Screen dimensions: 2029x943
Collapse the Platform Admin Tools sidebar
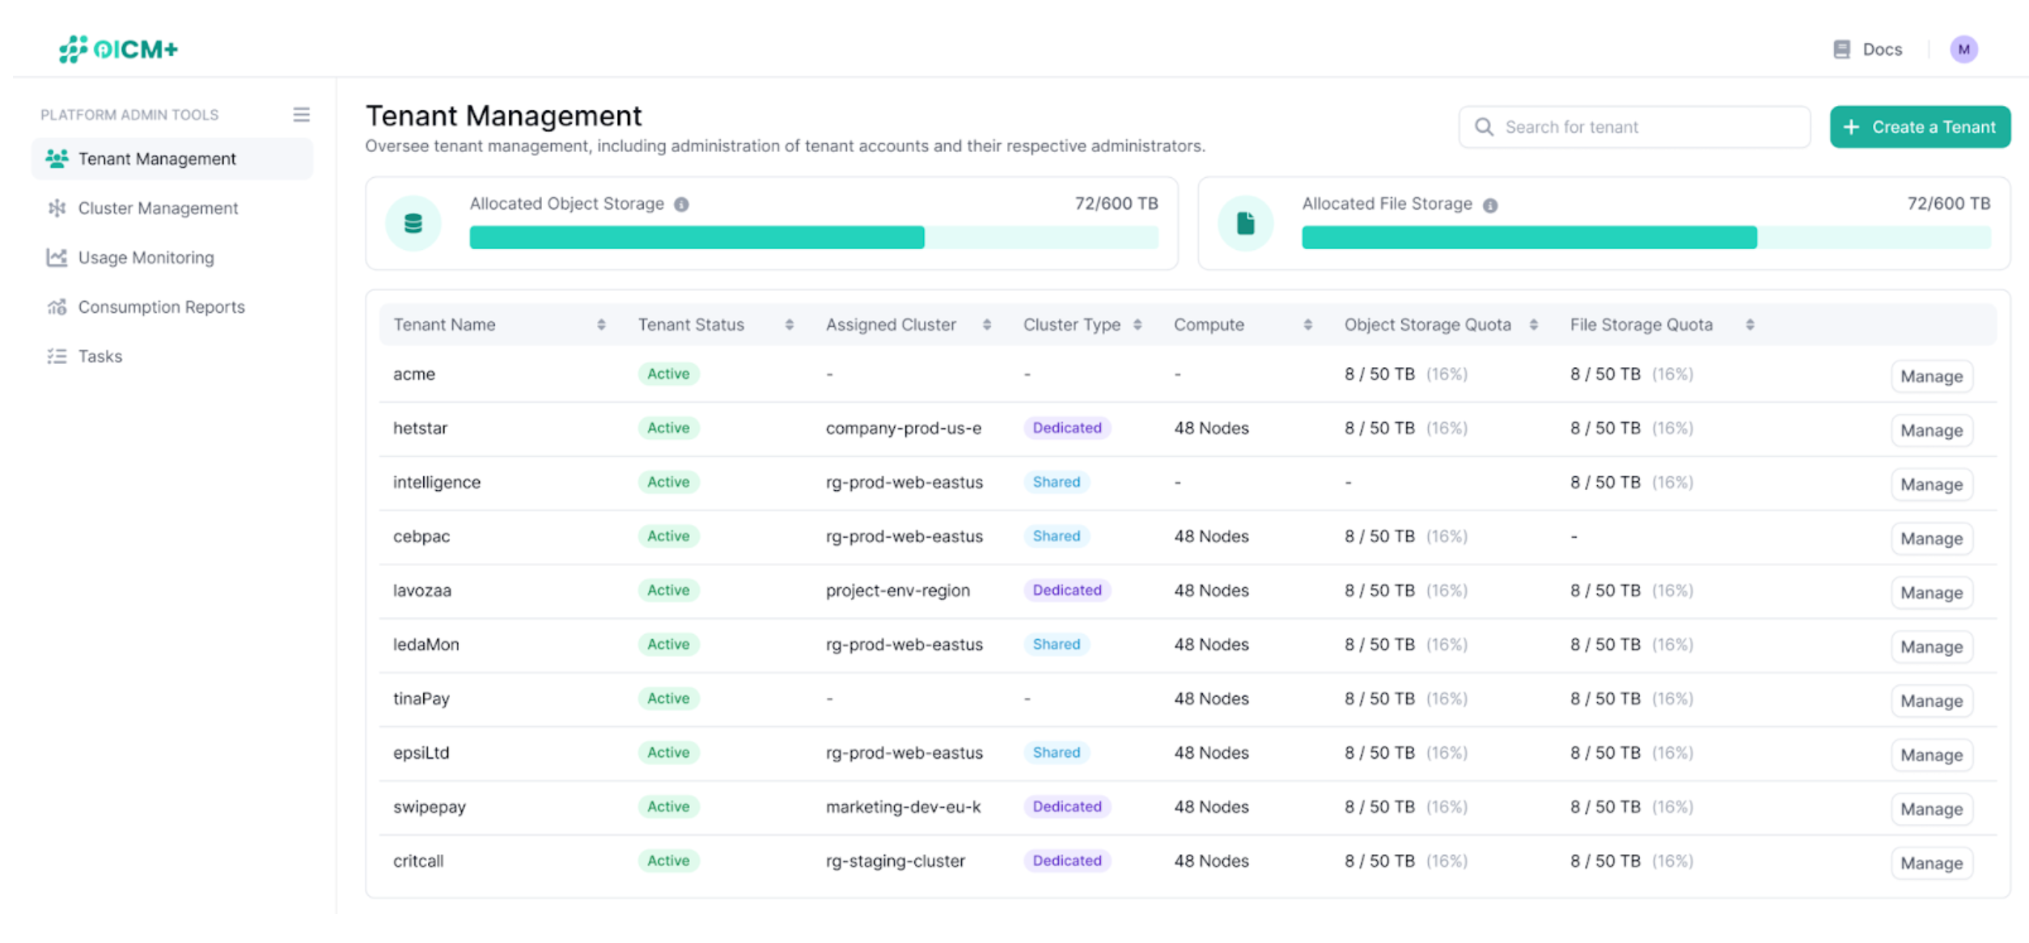tap(301, 114)
